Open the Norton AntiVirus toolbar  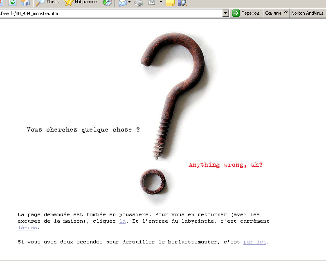pos(307,13)
